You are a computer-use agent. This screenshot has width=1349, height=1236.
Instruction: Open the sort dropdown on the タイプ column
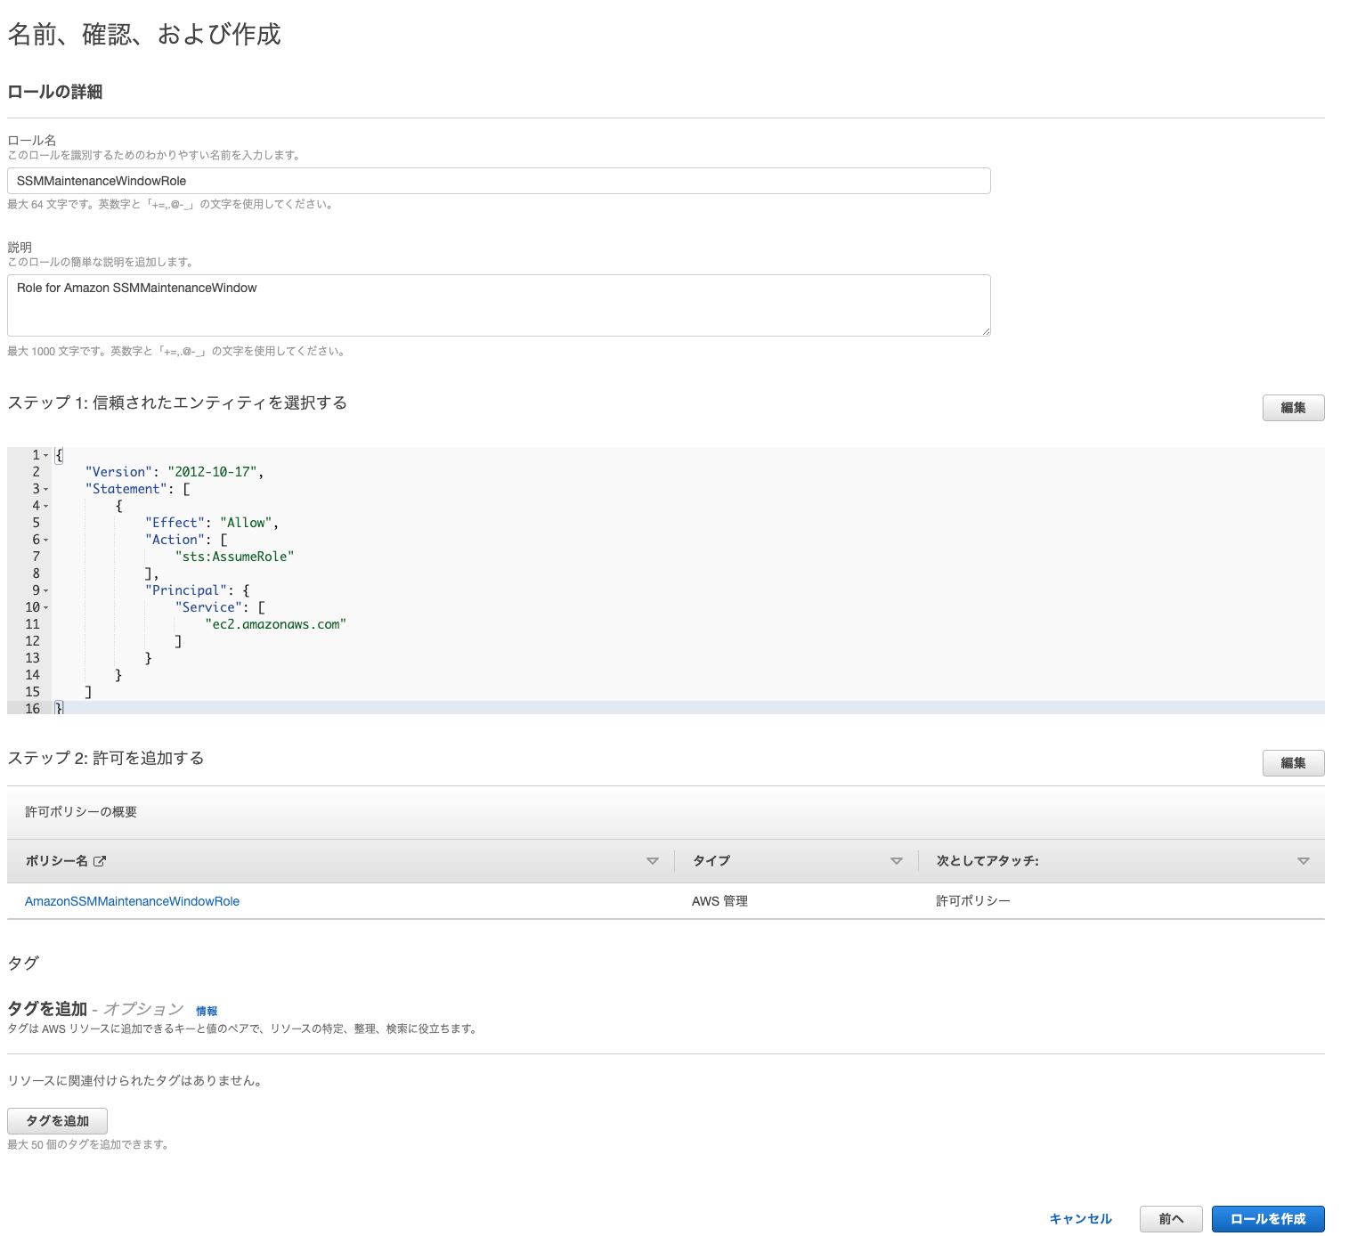(x=897, y=861)
